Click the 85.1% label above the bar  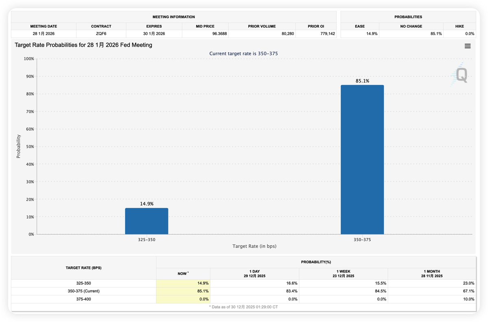coord(362,81)
